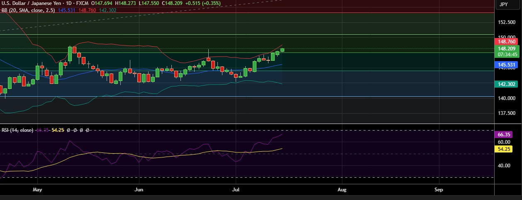Click the 140.000 price axis level
This screenshot has width=522, height=200.
(x=507, y=98)
